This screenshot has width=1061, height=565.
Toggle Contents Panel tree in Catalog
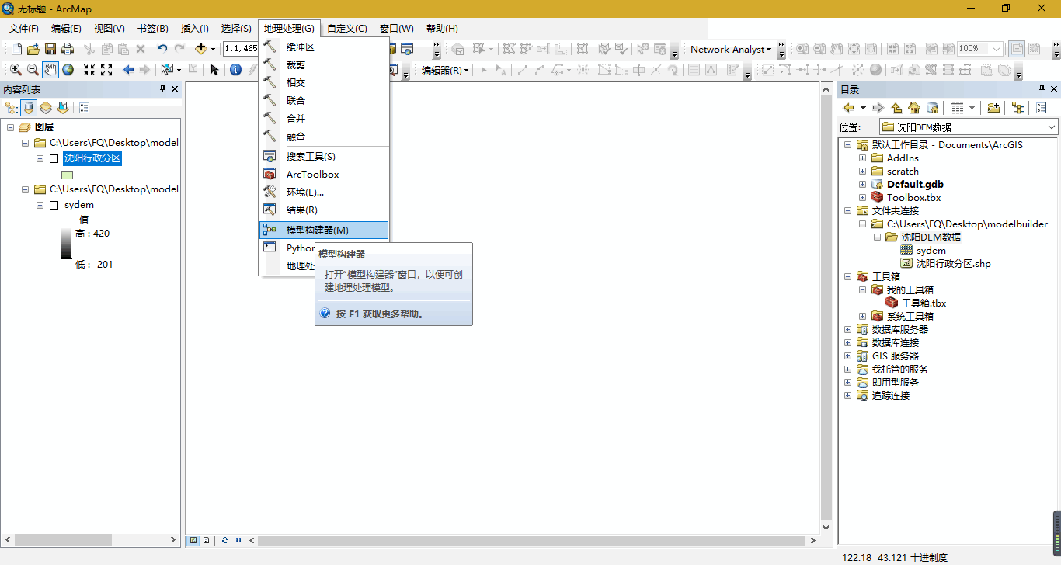coord(1018,108)
